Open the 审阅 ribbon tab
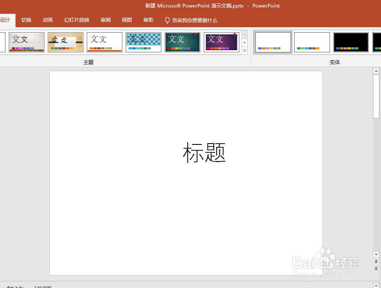 [x=105, y=20]
